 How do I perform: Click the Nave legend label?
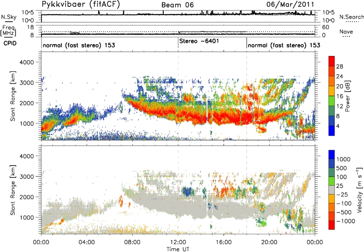(346, 31)
